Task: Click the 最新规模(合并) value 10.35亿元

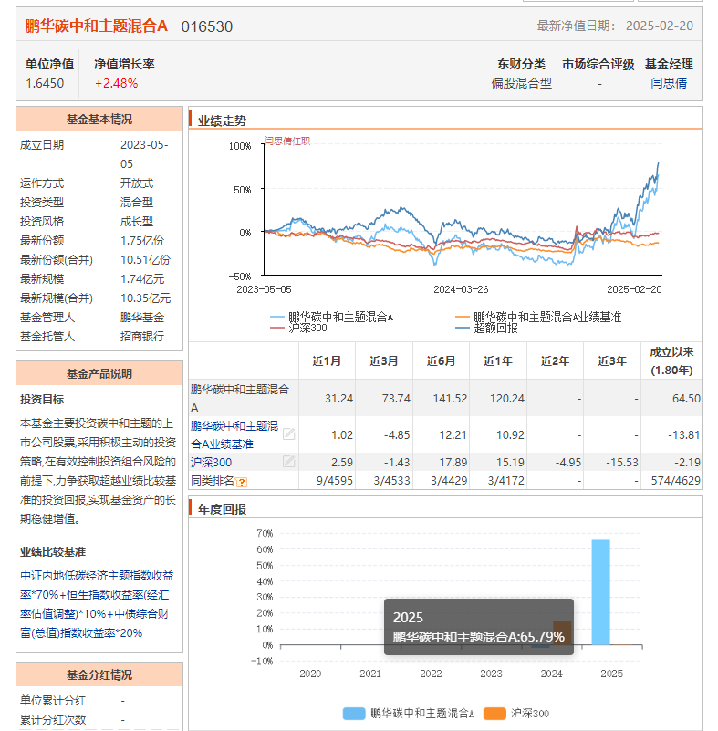Action: point(145,298)
